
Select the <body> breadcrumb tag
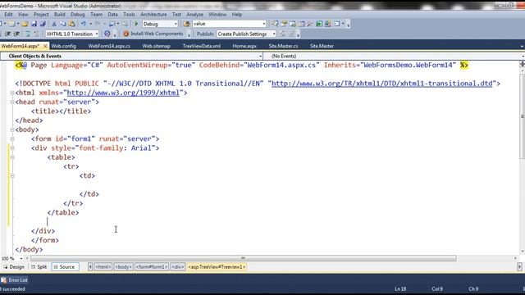[x=123, y=267]
